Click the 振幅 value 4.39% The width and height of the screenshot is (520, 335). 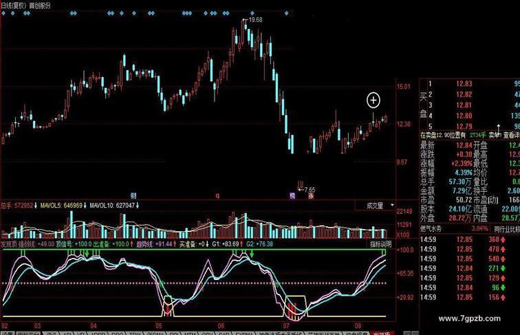tap(464, 173)
